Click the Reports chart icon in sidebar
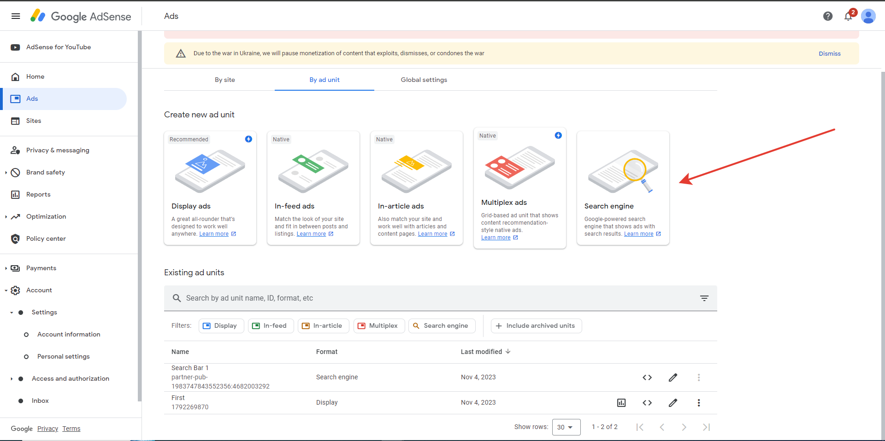The width and height of the screenshot is (885, 441). (x=15, y=194)
